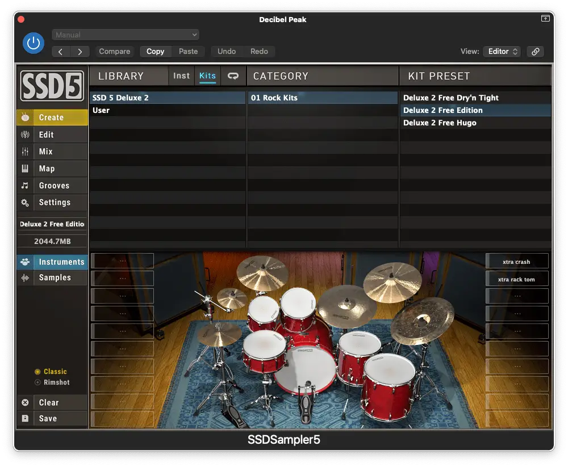Open the View Editor dropdown

(x=502, y=52)
